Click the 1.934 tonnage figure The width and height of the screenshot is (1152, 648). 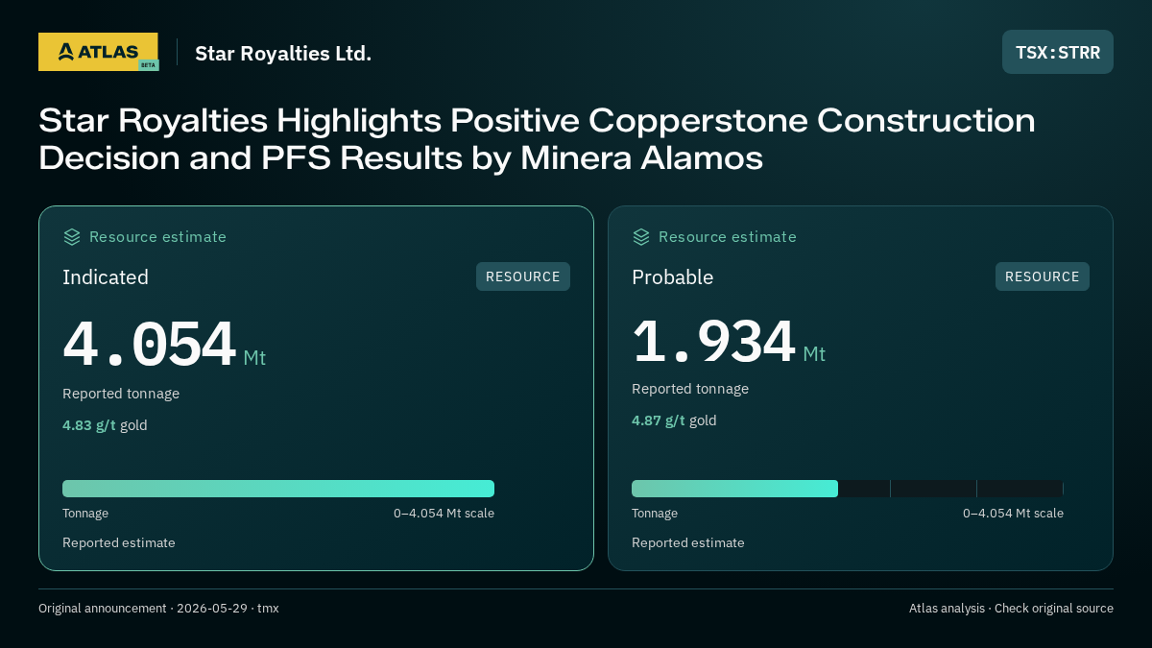click(713, 341)
